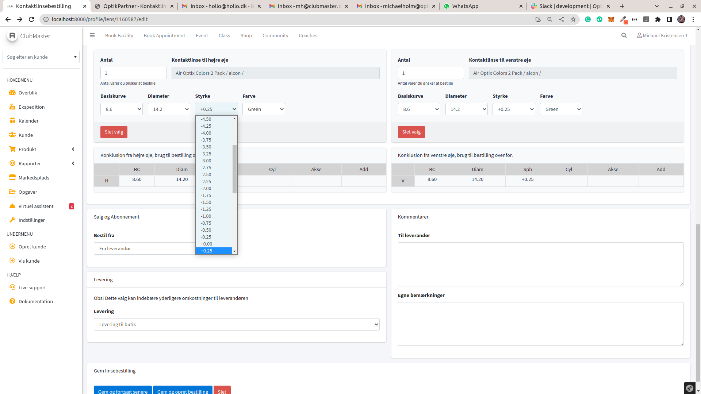Screen dimensions: 701x394
Task: Open the Kalender sidebar icon
Action: [x=12, y=121]
